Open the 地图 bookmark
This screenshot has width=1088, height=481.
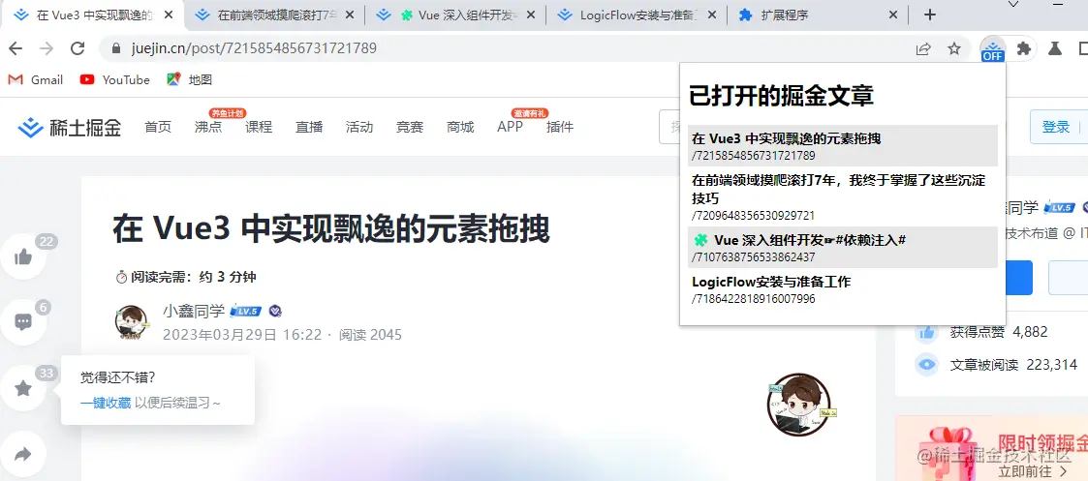190,79
